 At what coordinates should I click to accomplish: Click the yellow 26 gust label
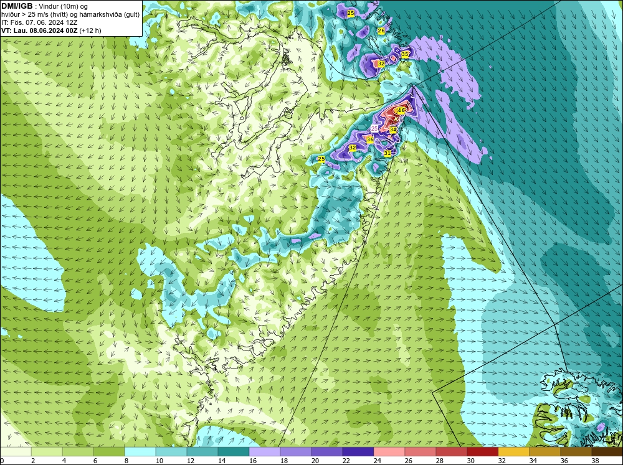point(381,31)
